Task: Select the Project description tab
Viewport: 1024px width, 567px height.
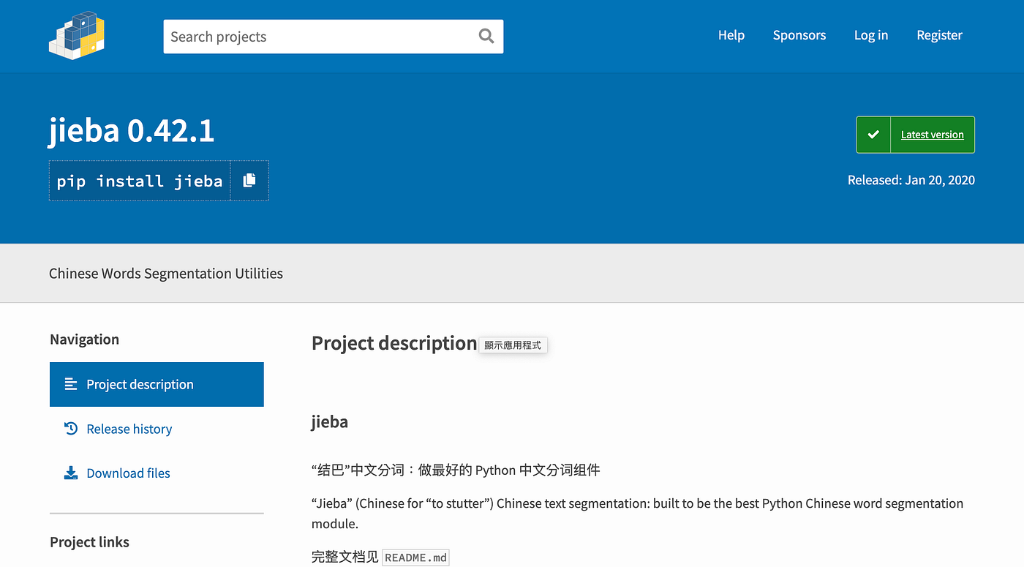Action: [x=157, y=384]
